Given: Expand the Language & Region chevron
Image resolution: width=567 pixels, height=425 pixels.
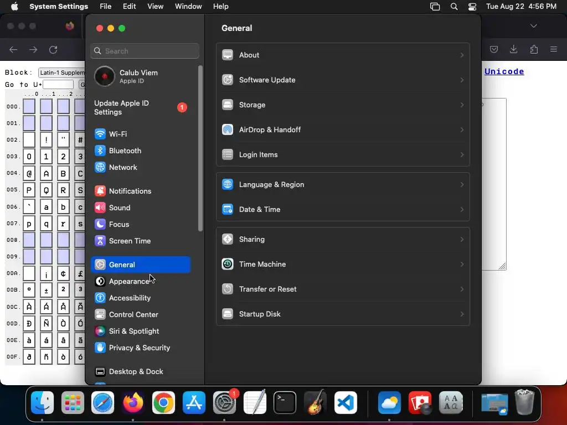Looking at the screenshot, I should point(462,185).
